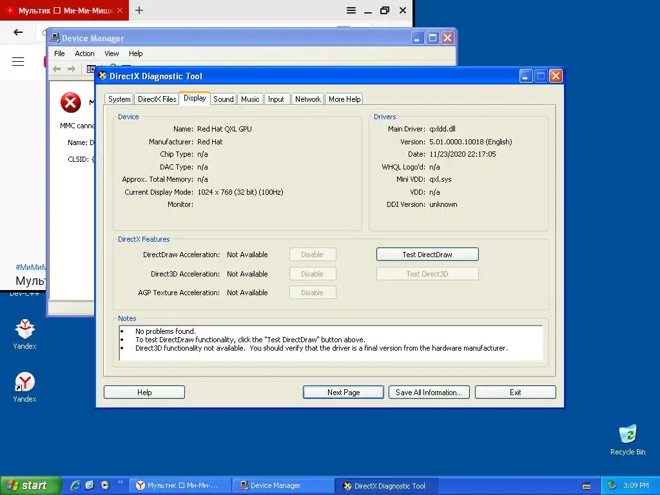Open the File menu in Device Manager

point(59,53)
